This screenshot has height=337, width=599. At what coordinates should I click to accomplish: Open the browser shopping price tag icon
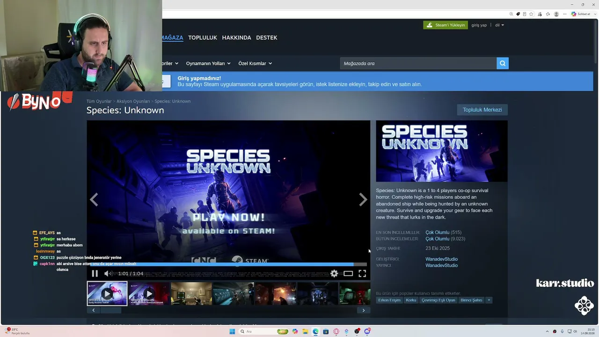[x=518, y=14]
